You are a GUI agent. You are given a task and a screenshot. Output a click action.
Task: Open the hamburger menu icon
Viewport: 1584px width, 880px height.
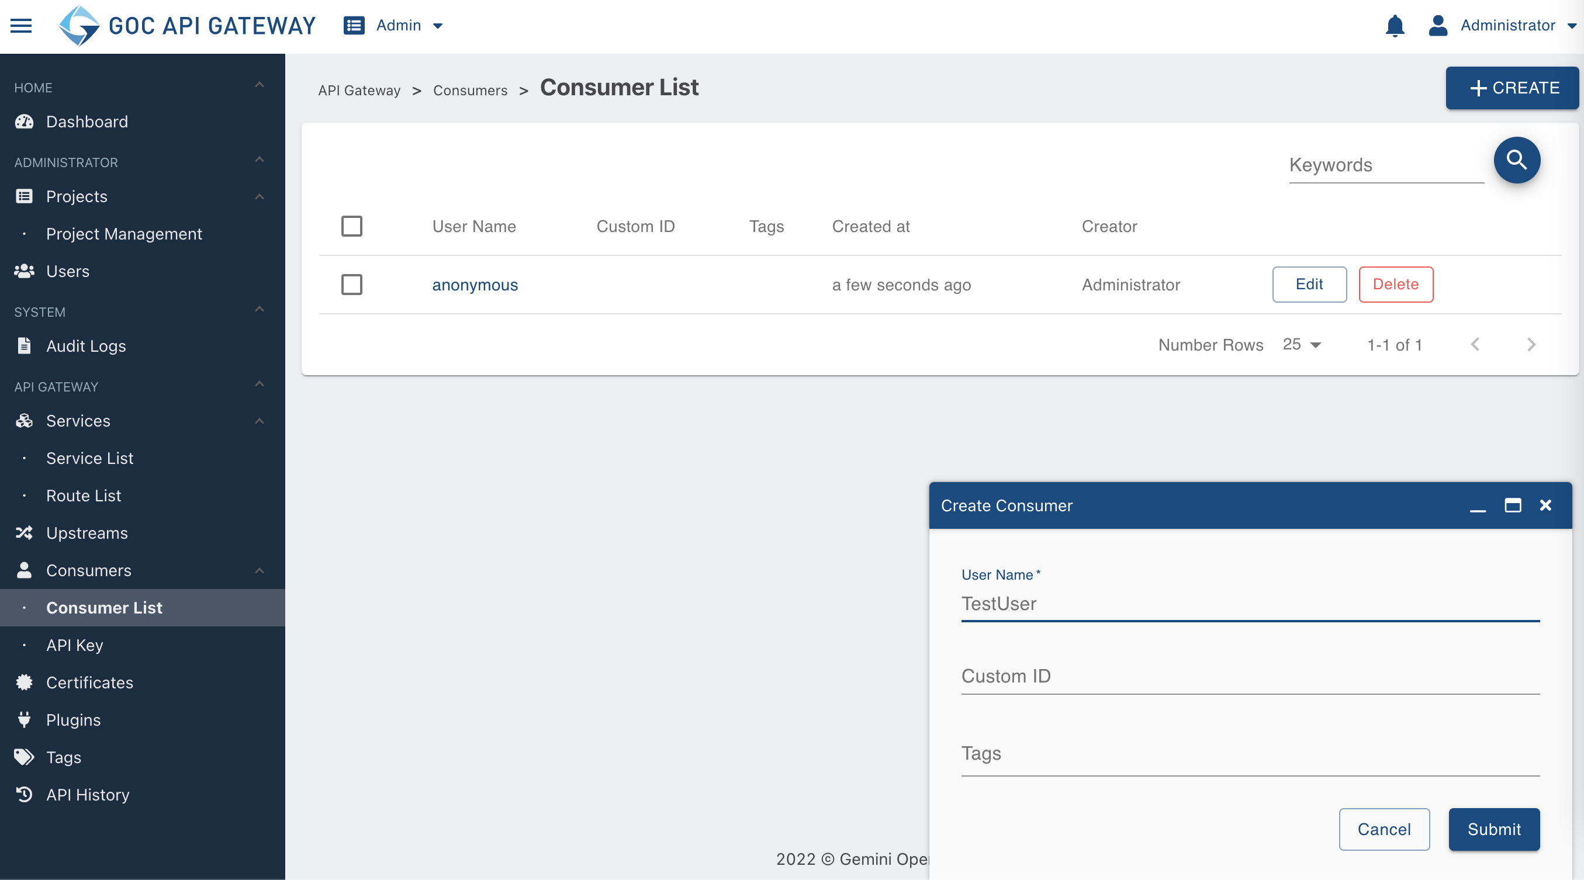tap(21, 26)
